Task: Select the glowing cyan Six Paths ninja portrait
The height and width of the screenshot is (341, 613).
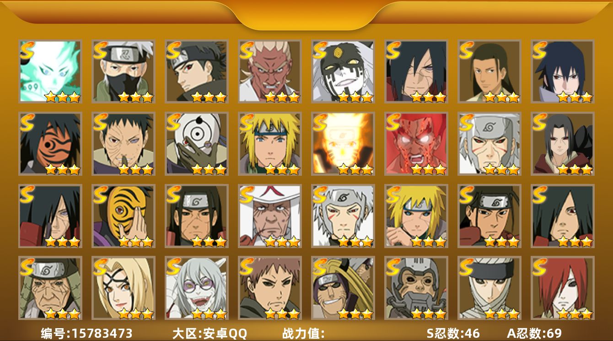Action: tap(50, 71)
